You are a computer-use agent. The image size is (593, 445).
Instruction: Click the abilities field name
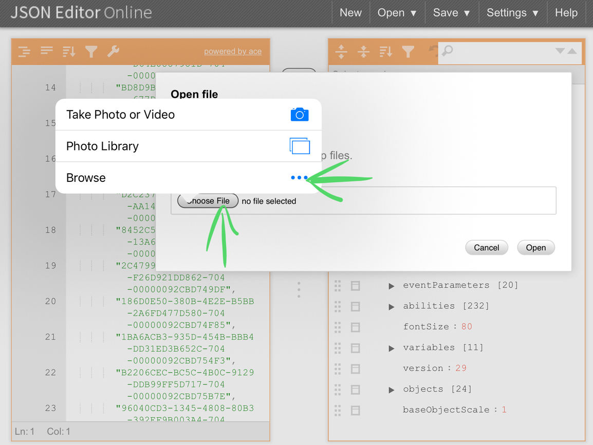point(429,306)
